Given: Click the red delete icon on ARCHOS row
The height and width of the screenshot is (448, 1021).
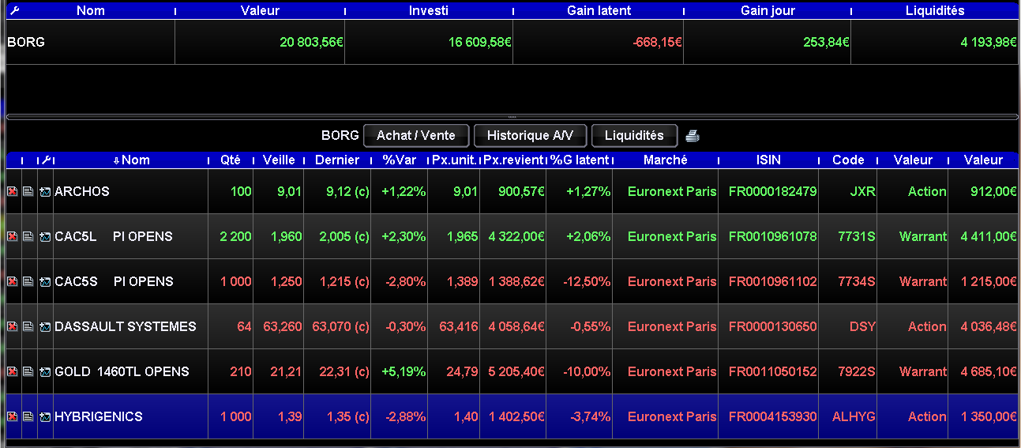Looking at the screenshot, I should tap(12, 192).
